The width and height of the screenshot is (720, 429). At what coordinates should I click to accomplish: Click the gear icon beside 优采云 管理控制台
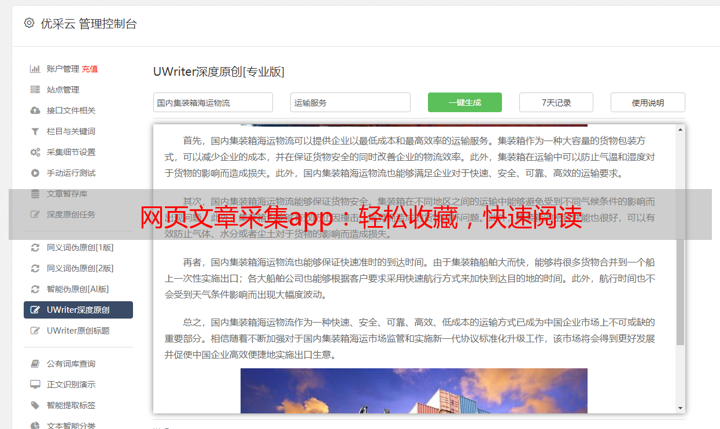tap(29, 23)
